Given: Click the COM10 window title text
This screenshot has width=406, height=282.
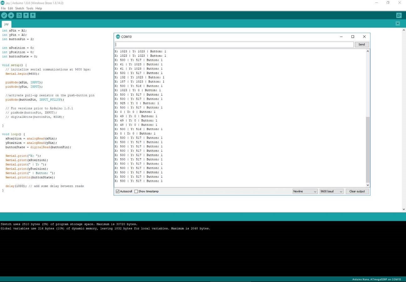Looking at the screenshot, I should pos(126,37).
